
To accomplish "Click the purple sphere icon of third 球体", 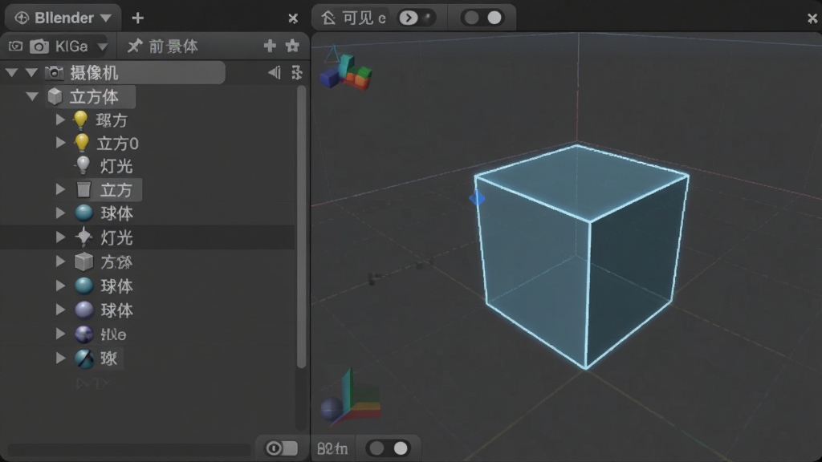I will pos(83,310).
